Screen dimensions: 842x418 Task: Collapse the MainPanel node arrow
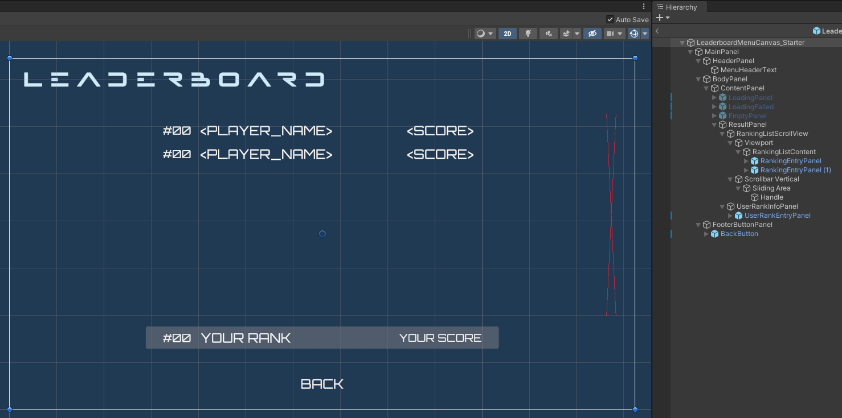690,52
